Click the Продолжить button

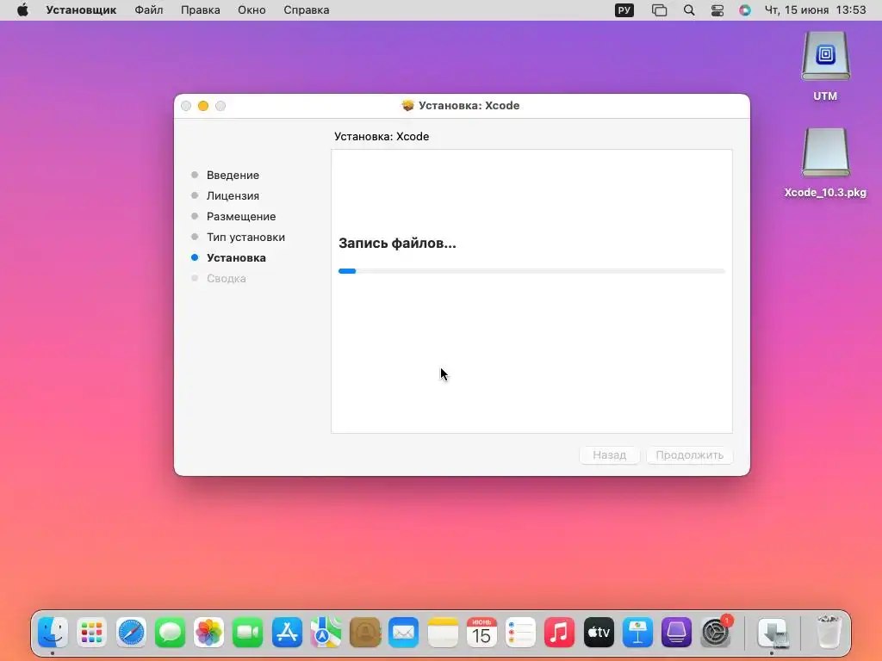[x=690, y=455]
